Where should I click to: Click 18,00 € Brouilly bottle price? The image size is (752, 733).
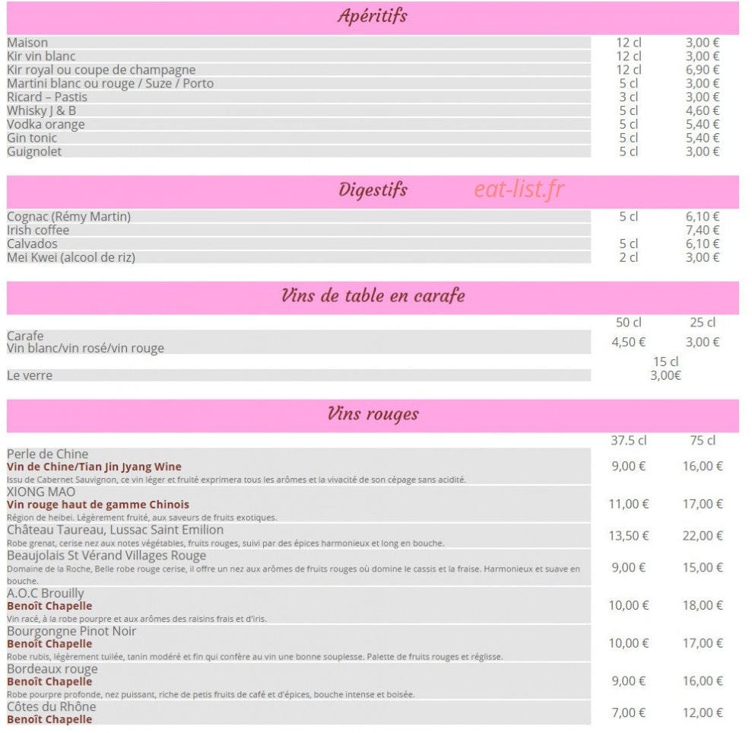(x=702, y=605)
